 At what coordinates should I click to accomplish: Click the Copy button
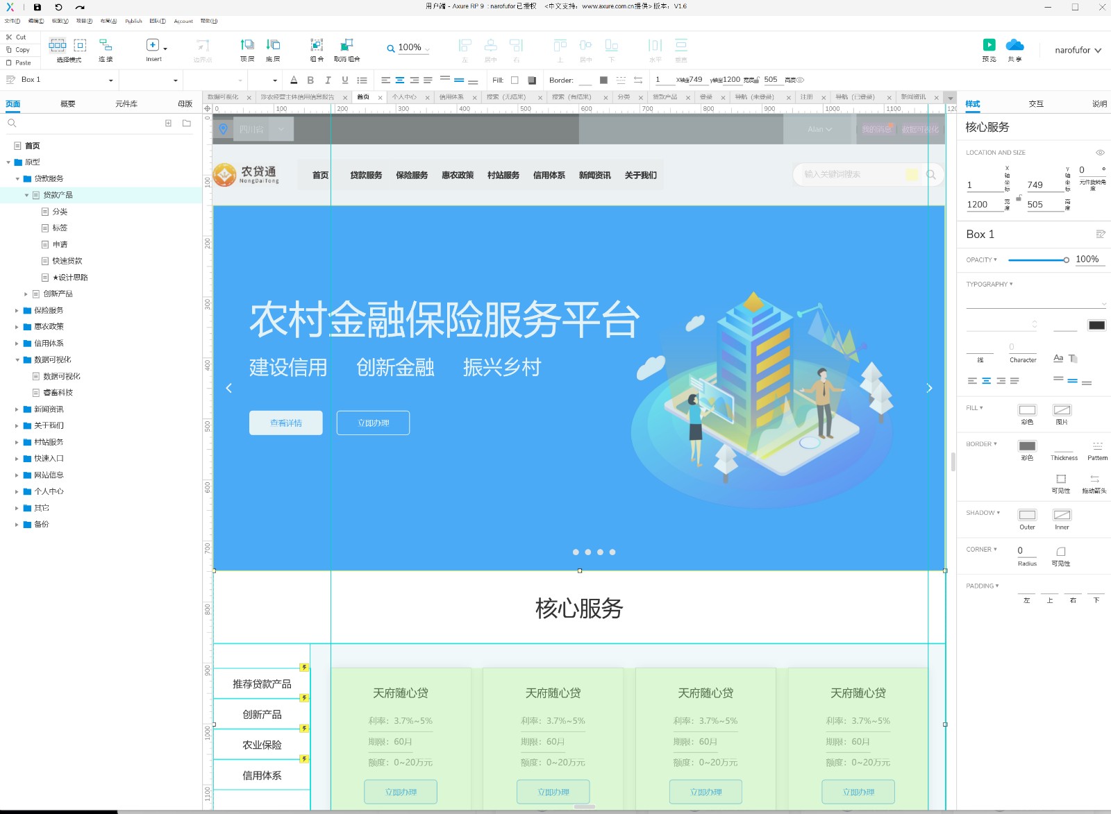tap(18, 50)
